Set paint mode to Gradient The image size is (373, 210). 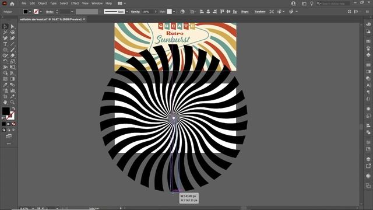(x=9, y=124)
